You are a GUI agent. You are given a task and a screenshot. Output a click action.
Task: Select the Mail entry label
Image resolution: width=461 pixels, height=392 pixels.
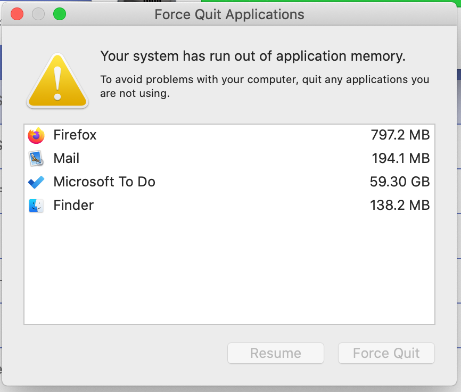pyautogui.click(x=67, y=159)
